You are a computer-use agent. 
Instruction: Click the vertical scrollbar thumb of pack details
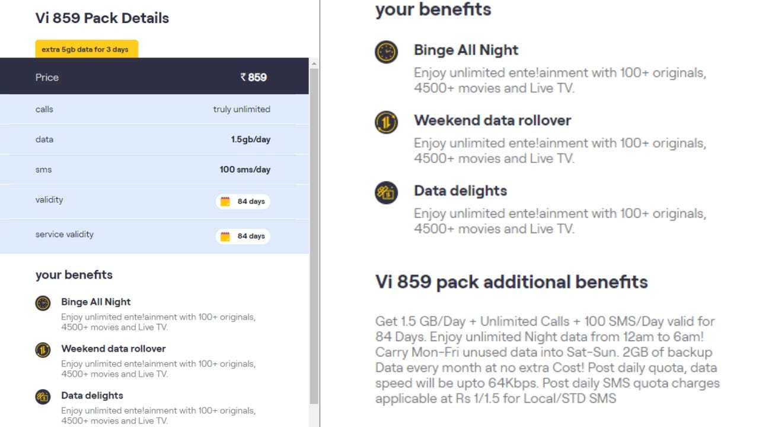tap(314, 237)
